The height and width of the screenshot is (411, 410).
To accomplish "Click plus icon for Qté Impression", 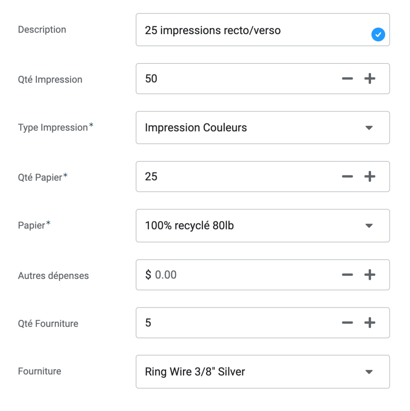I will click(369, 79).
